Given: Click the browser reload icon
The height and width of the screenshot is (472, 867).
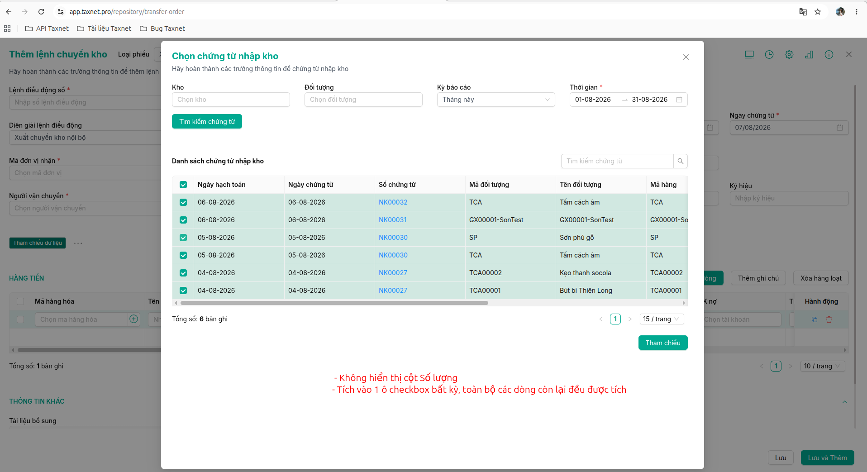Looking at the screenshot, I should click(x=41, y=12).
